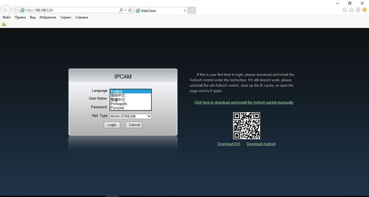
Task: Select Português language option
Action: [130, 104]
